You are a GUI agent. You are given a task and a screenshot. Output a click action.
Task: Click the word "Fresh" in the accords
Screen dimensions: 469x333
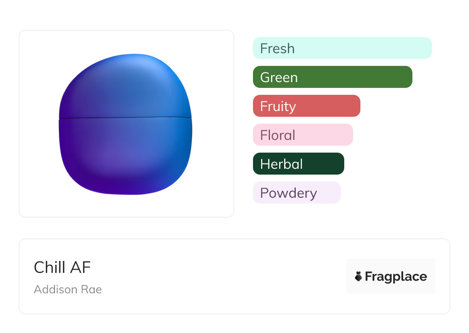[x=277, y=49]
